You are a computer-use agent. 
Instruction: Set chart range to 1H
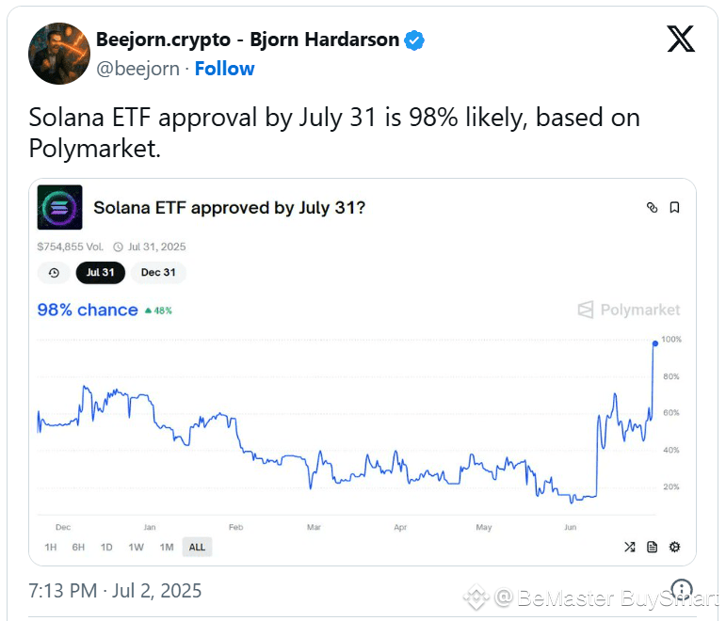pyautogui.click(x=51, y=547)
